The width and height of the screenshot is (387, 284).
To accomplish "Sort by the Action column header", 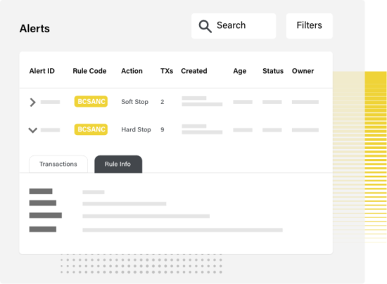I will (x=132, y=71).
